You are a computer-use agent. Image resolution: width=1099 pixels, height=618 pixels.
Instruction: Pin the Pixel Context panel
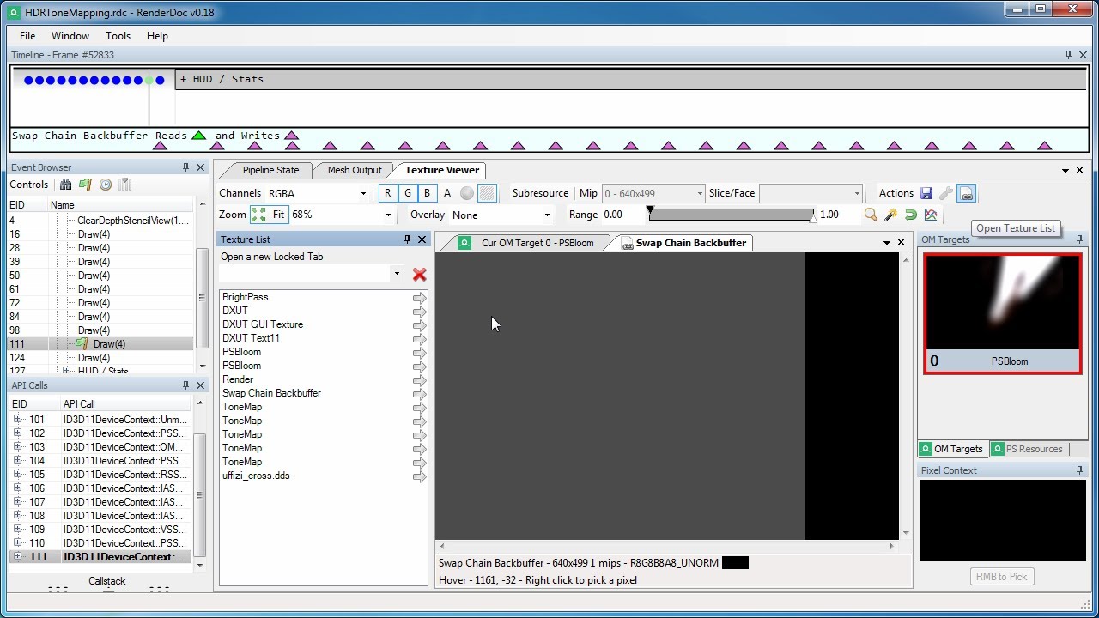coord(1079,470)
